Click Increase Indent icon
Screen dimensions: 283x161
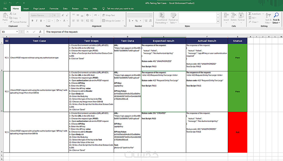pyautogui.click(x=92, y=21)
